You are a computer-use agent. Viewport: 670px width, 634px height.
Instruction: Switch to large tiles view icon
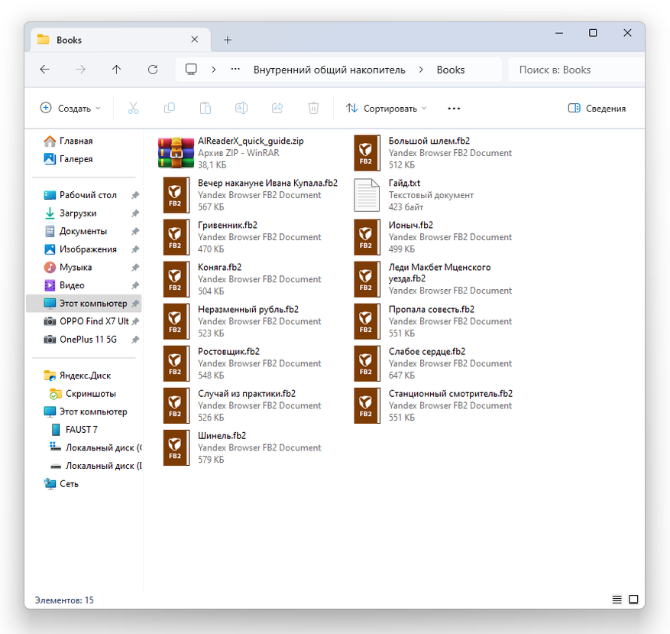(x=633, y=600)
